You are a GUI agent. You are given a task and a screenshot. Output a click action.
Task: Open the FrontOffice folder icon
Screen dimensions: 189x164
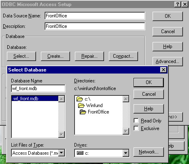(83, 112)
